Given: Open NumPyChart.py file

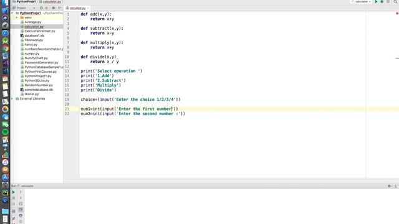Looking at the screenshot, I should [36, 58].
